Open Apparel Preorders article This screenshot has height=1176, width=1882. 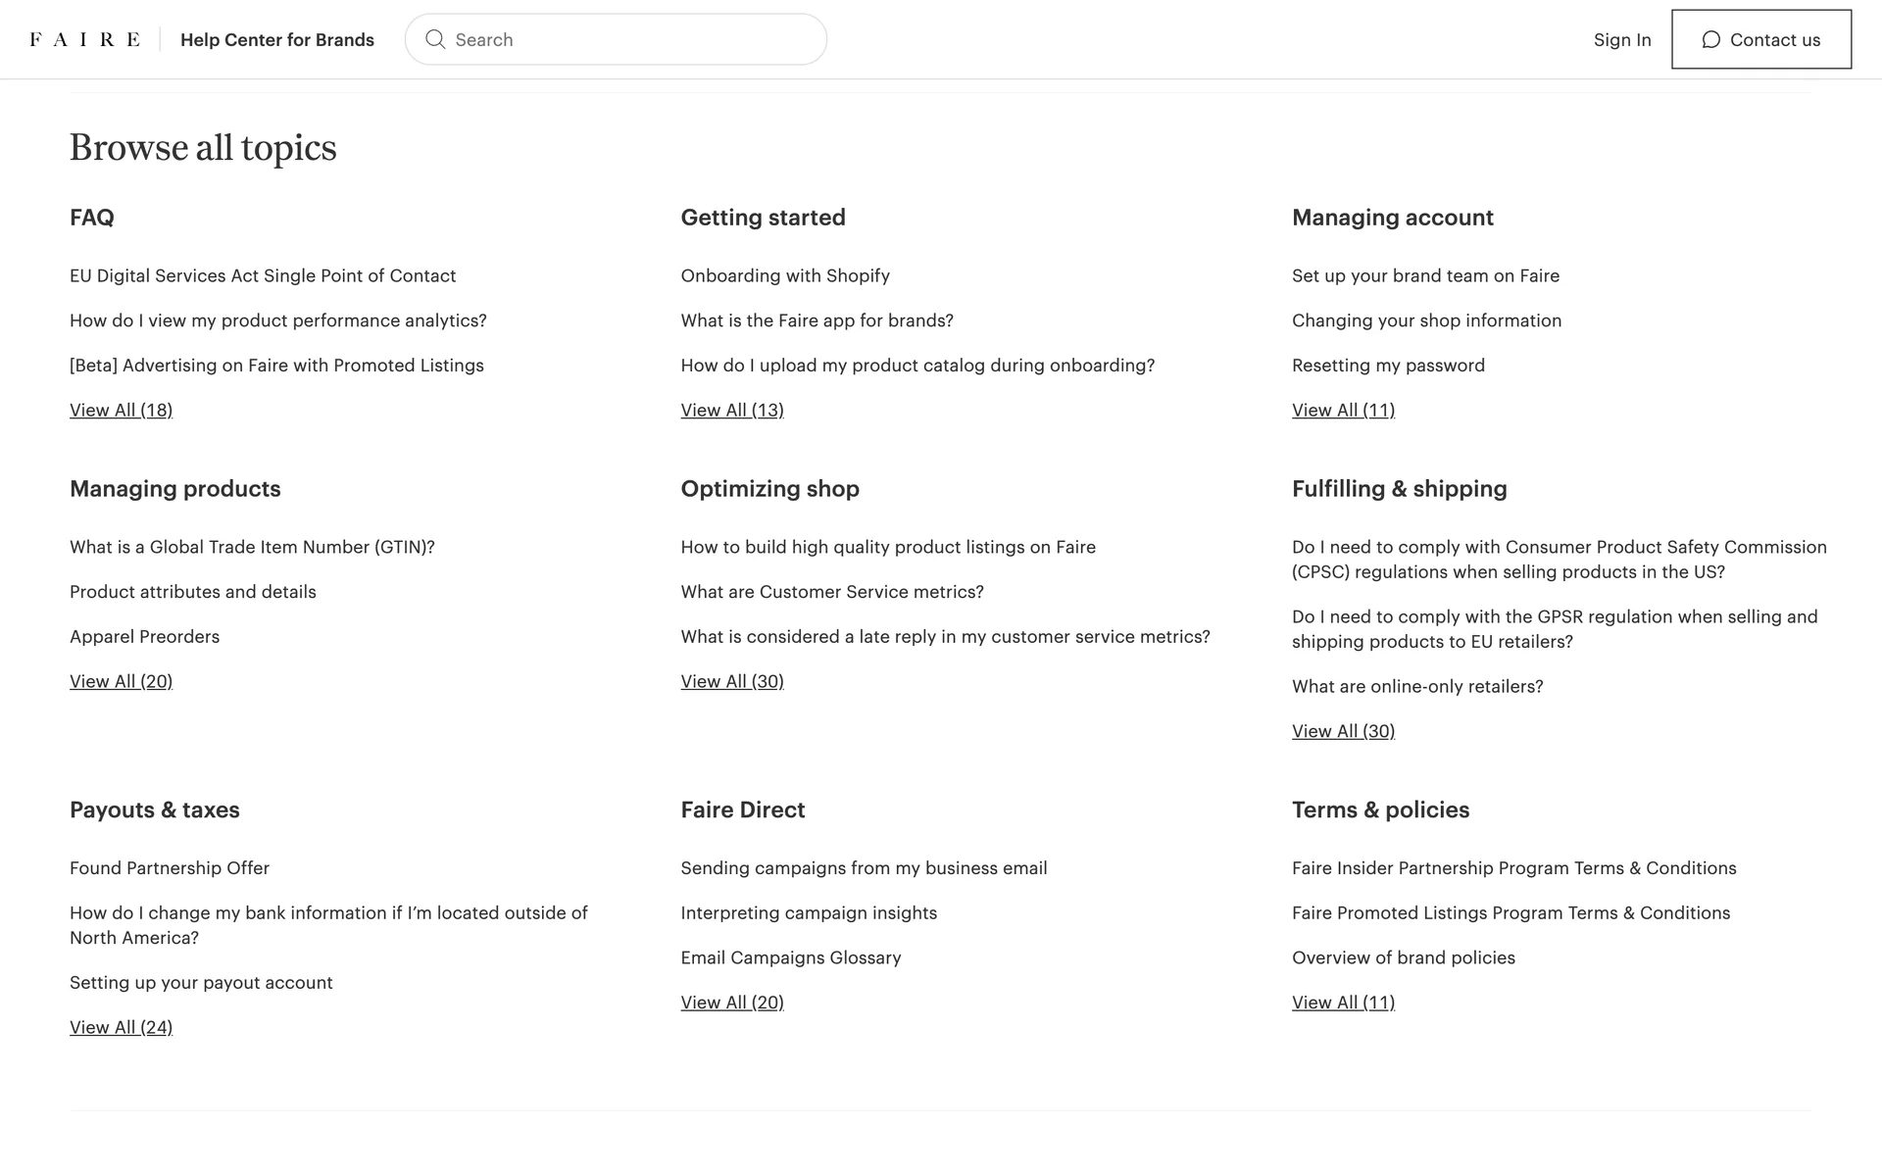144,636
